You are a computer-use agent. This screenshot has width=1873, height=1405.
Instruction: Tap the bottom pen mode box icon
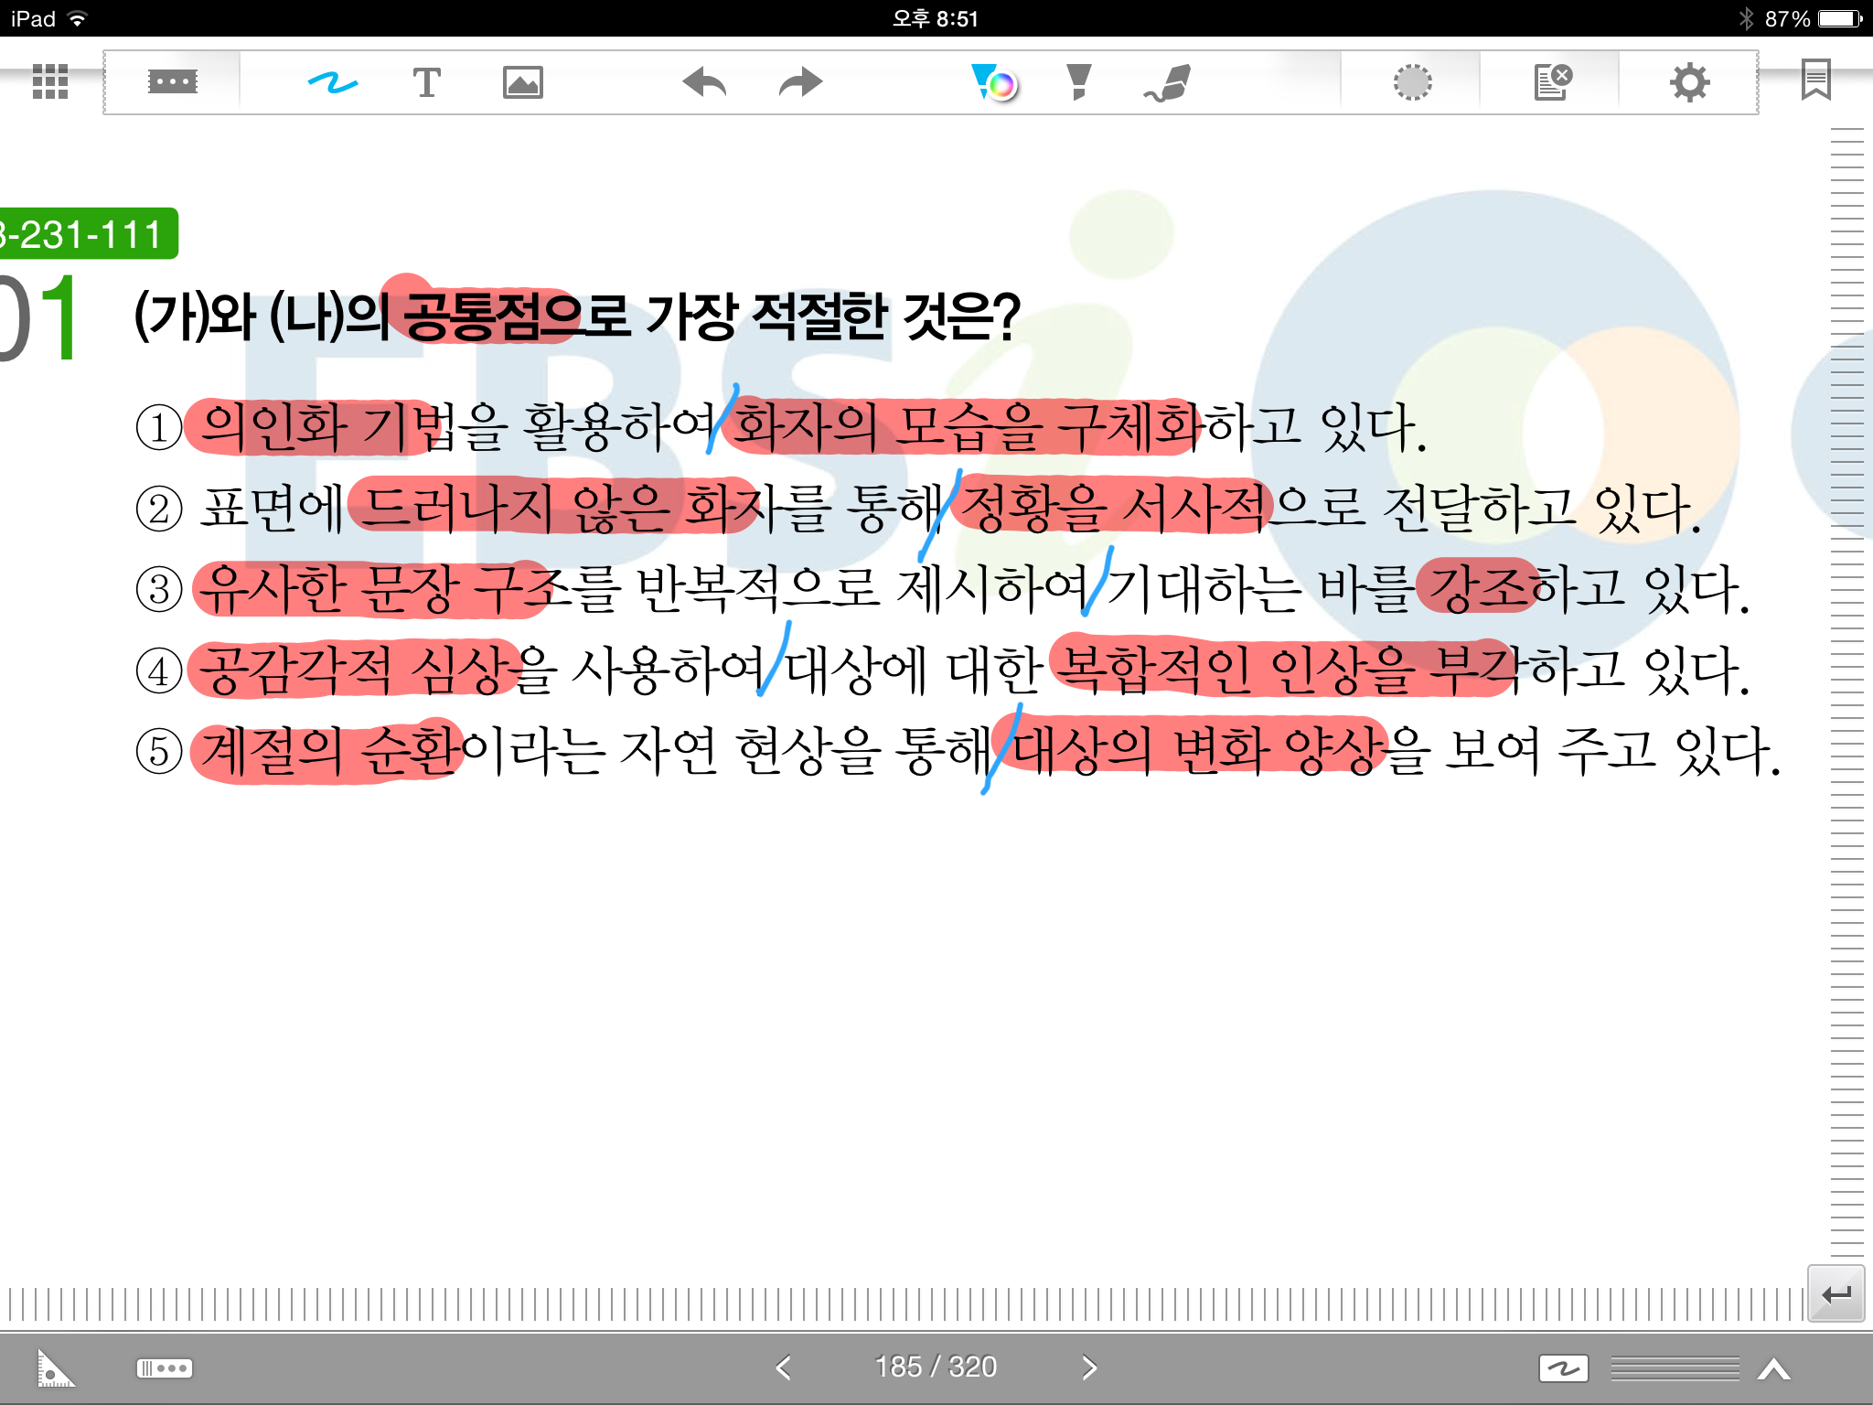pos(1564,1368)
